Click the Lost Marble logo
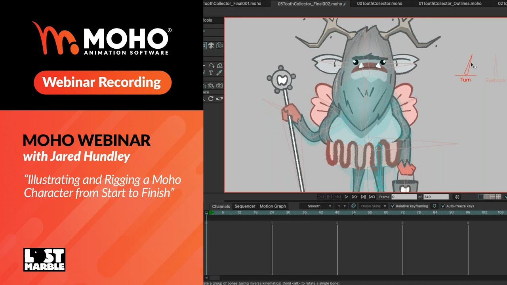This screenshot has height=285, width=507. tap(44, 259)
